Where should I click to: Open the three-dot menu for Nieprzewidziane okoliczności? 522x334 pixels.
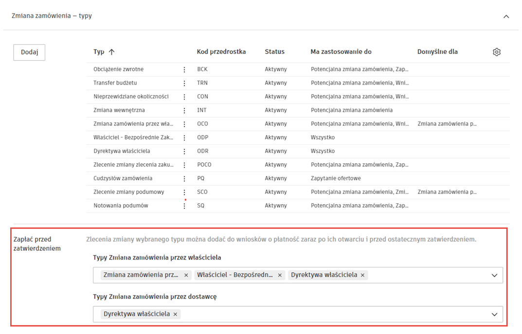click(x=184, y=97)
